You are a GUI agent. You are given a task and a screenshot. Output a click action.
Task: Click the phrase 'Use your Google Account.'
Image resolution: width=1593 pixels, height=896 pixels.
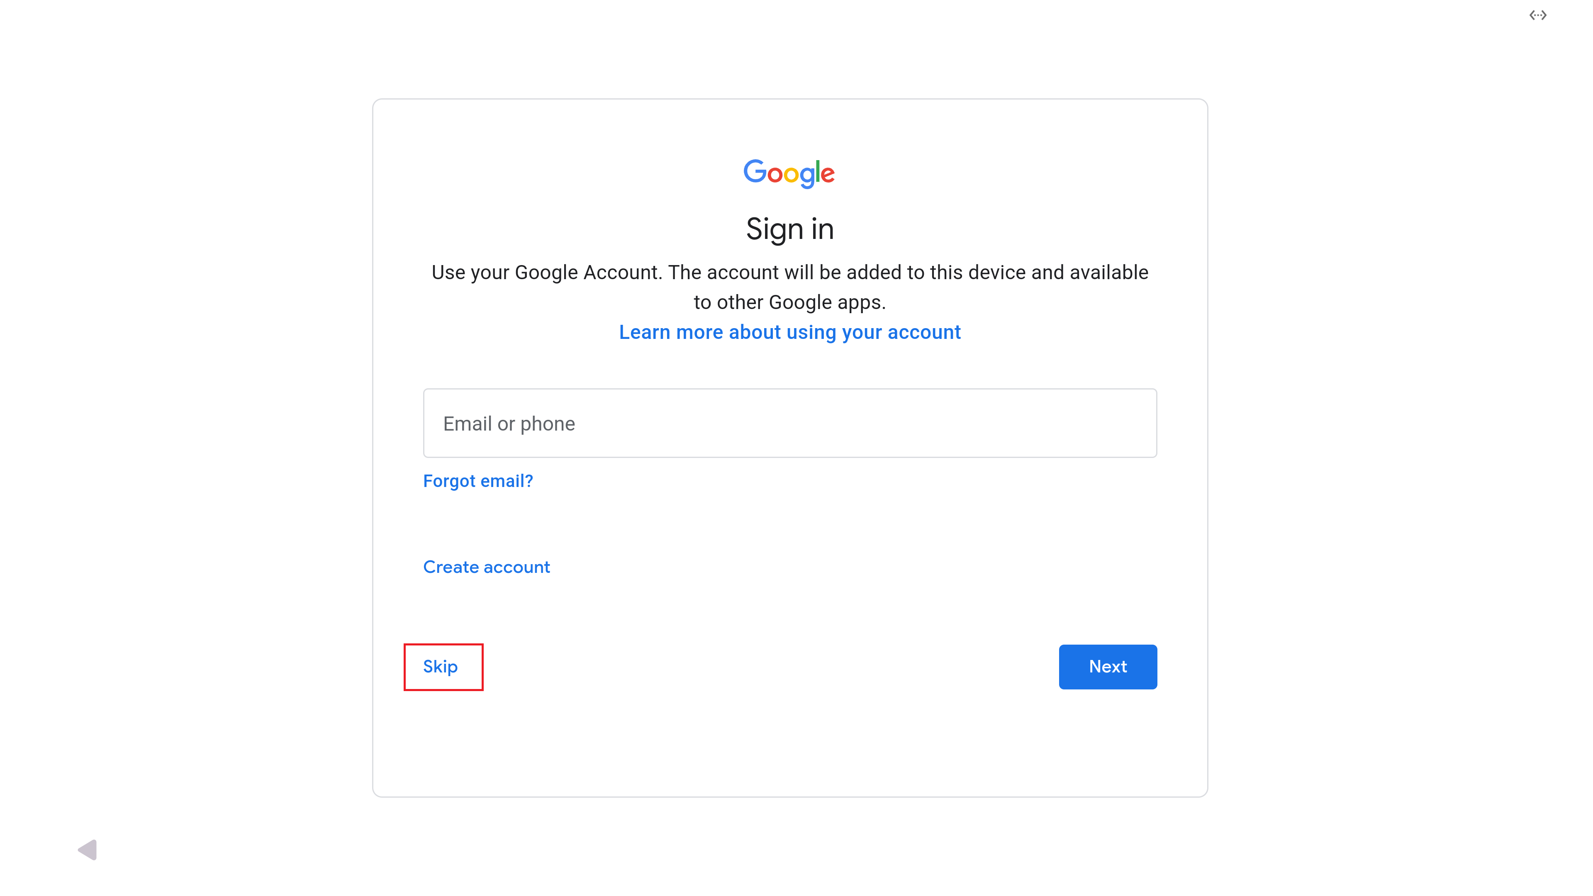[547, 273]
